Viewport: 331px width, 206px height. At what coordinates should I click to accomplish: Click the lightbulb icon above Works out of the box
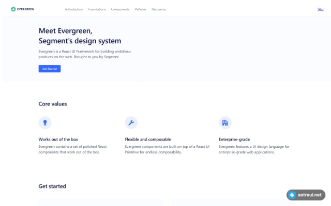point(45,123)
